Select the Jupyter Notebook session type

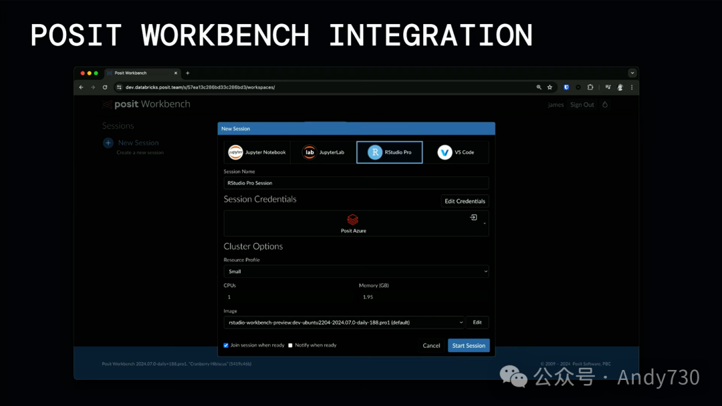click(x=257, y=152)
